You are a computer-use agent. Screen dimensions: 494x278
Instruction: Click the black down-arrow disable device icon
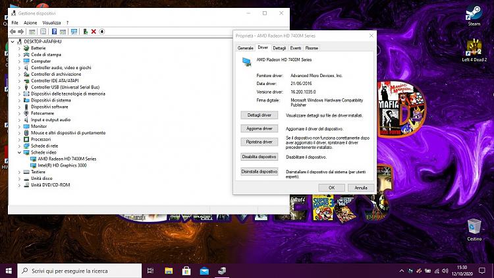[101, 32]
